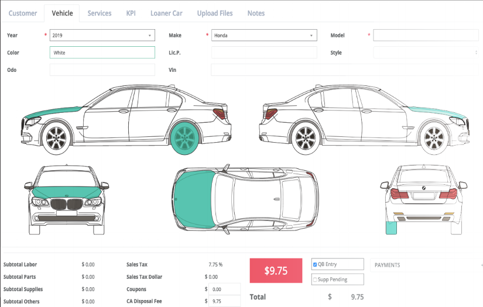Select rear wheel on right-side car view

[x=306, y=139]
